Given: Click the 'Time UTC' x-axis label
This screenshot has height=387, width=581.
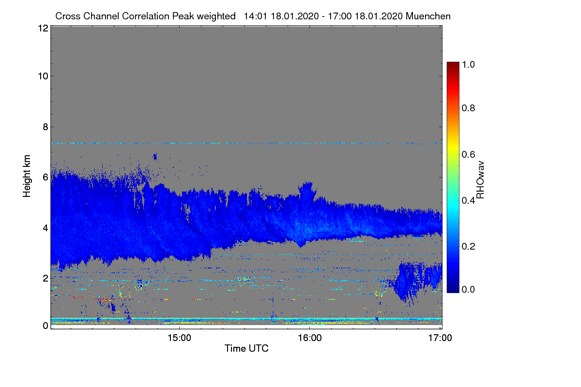Looking at the screenshot, I should tap(246, 348).
